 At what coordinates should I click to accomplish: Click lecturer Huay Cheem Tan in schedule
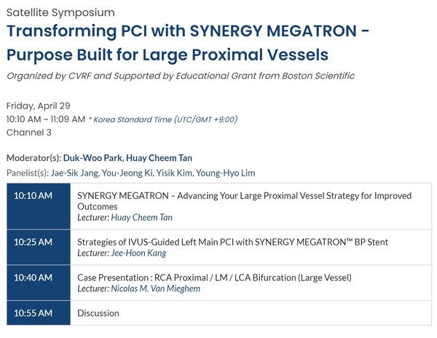(x=142, y=217)
